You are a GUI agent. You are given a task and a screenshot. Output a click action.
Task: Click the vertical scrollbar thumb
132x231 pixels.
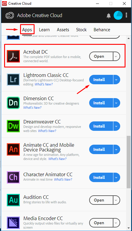(x=128, y=162)
